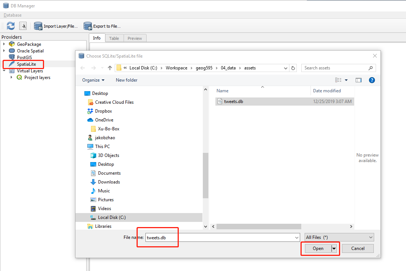Expand the Project layers tree node
This screenshot has height=271, width=406.
point(11,78)
